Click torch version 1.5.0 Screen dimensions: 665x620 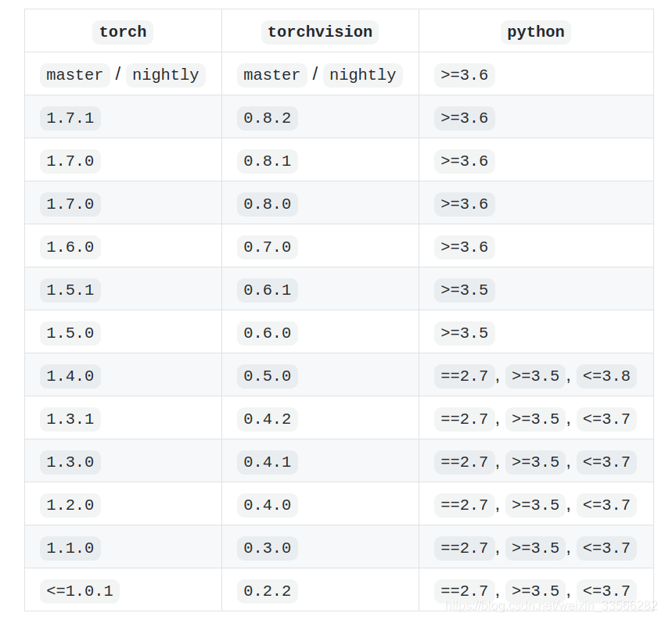coord(70,334)
